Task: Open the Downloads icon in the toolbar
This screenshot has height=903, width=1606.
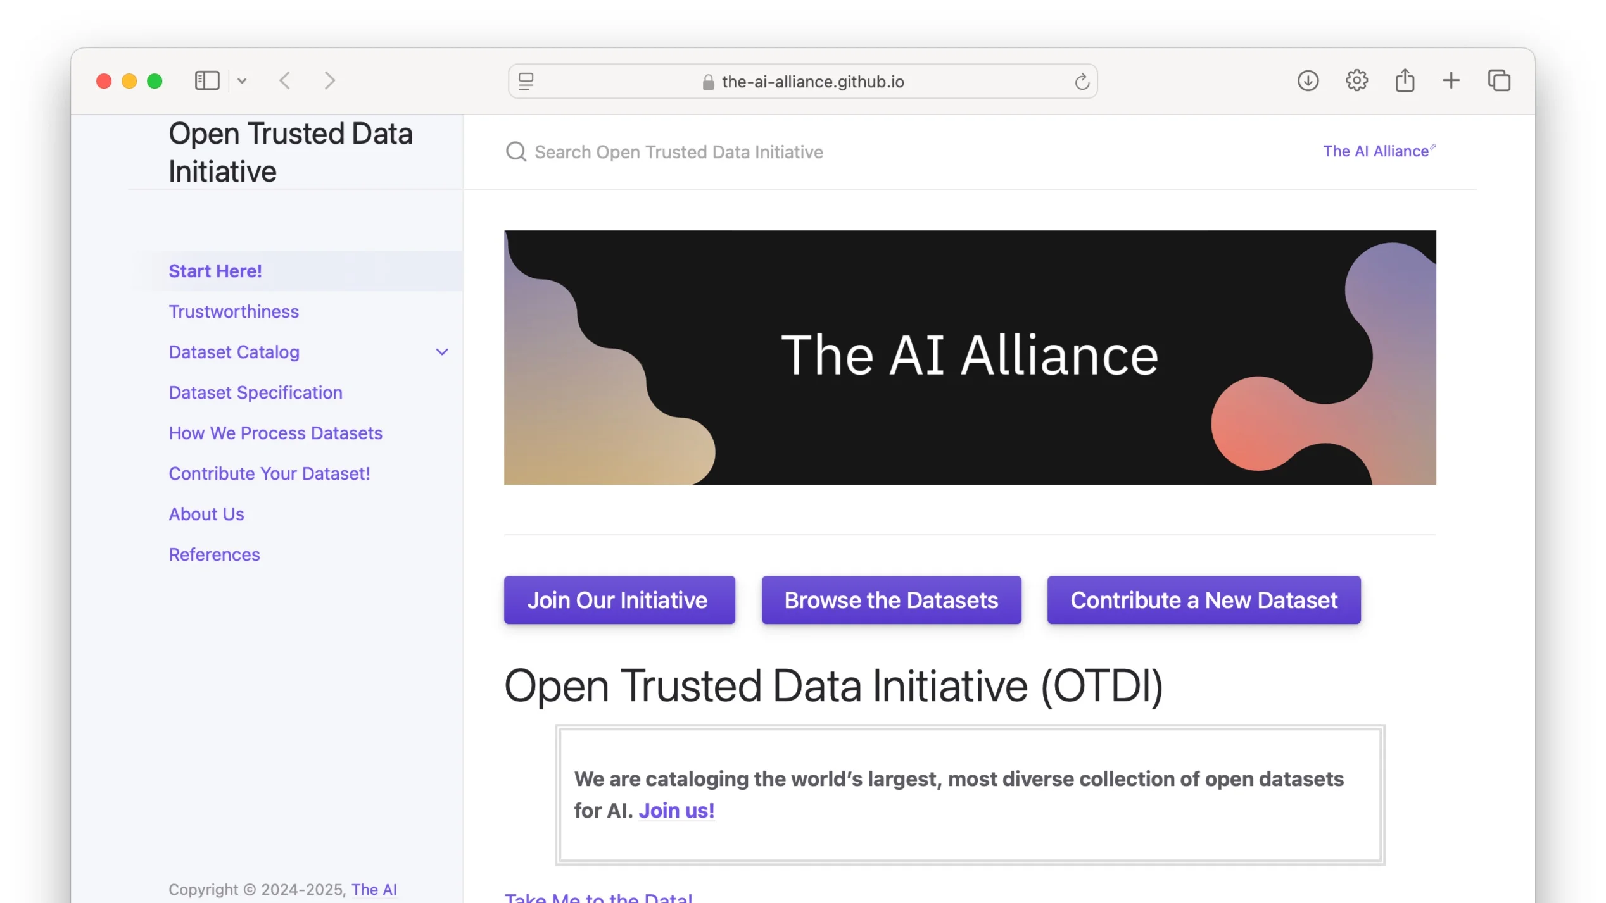Action: pos(1308,81)
